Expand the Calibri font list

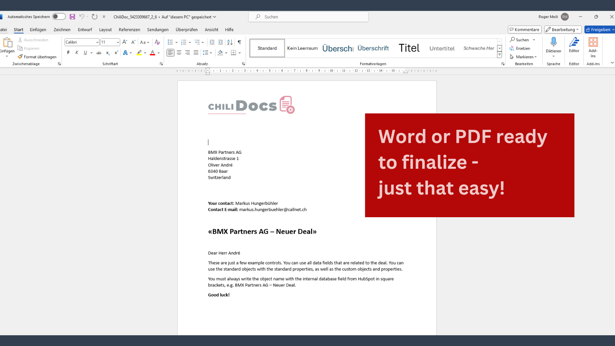97,42
